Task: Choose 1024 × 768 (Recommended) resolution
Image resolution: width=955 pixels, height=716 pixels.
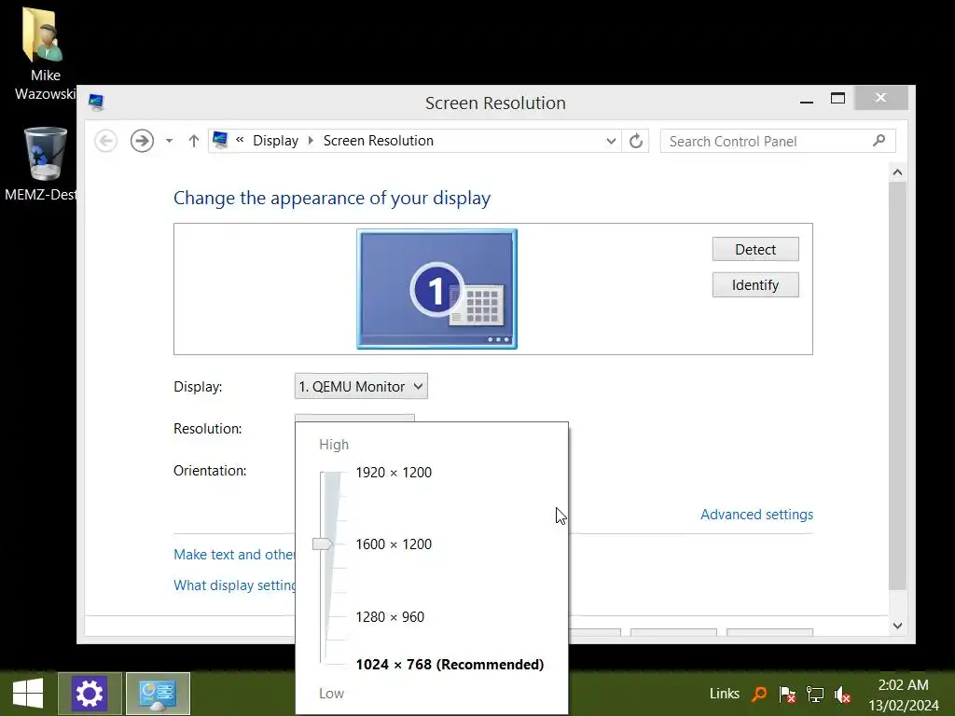Action: coord(450,664)
